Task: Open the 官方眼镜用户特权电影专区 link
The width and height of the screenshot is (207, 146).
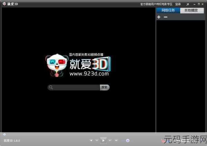Action: pyautogui.click(x=156, y=4)
